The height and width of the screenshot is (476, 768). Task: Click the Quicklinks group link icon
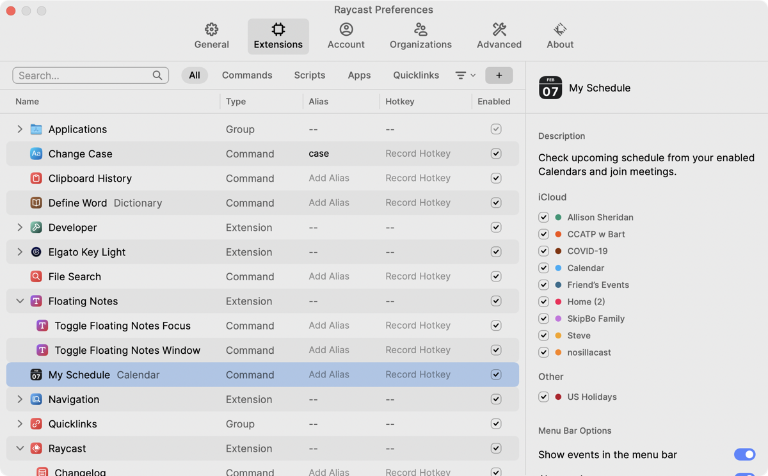pos(36,424)
